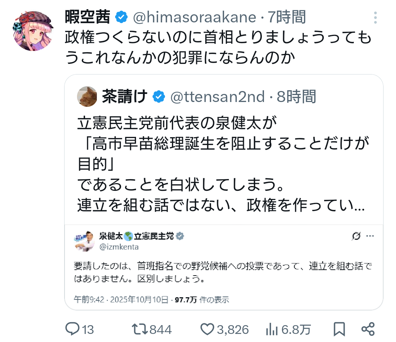Image resolution: width=396 pixels, height=342 pixels.
Task: Click 暇空茜 display name
Action: (x=88, y=17)
